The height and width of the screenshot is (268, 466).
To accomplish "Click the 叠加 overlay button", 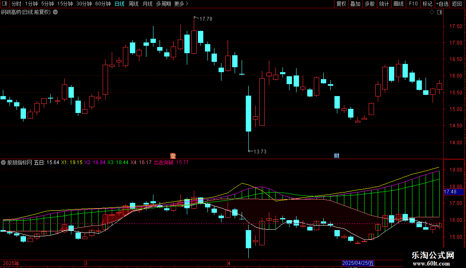I will coord(355,4).
